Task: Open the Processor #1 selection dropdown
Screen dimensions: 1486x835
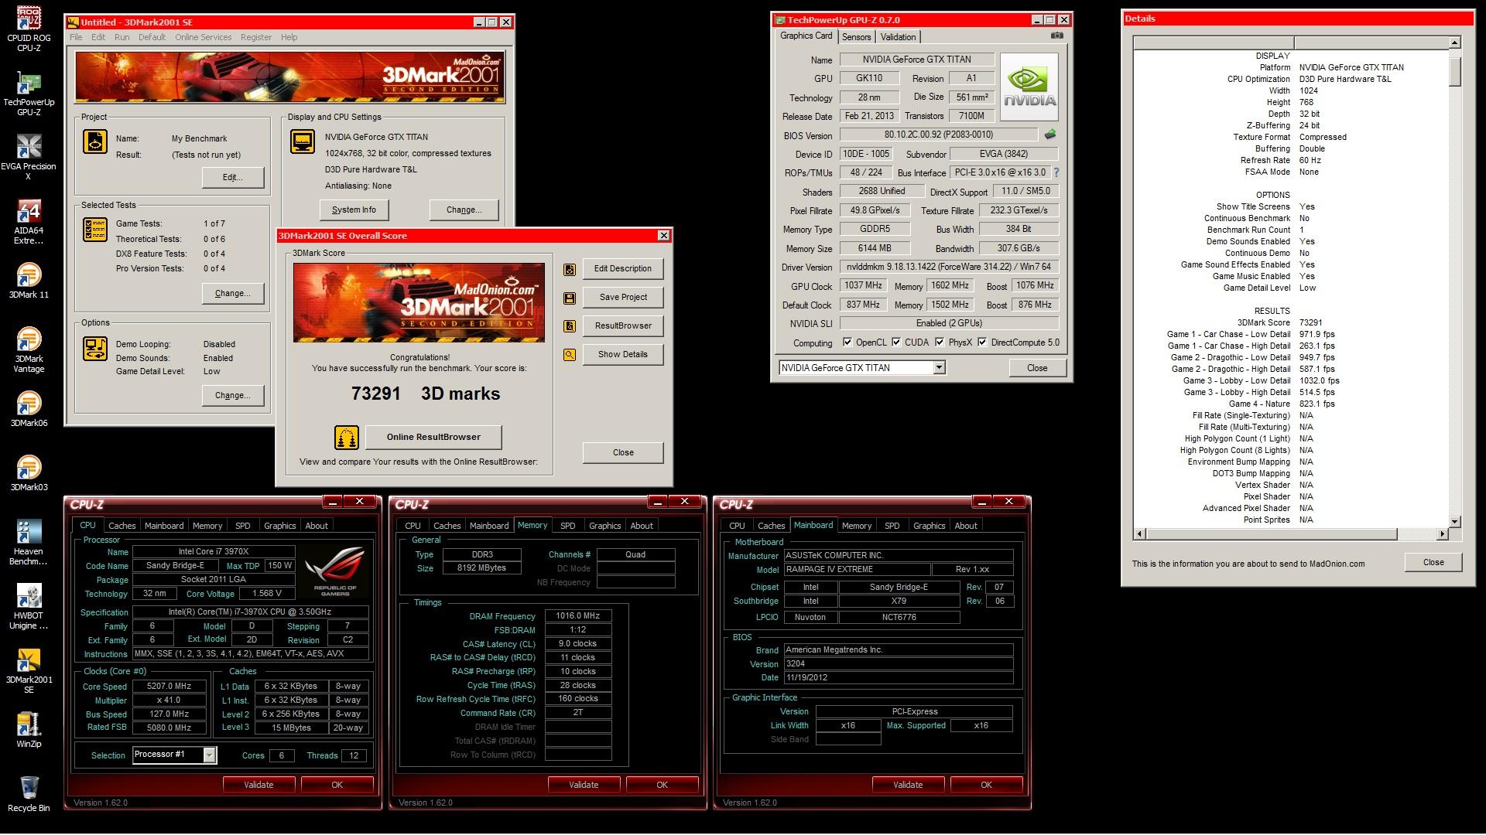Action: click(x=209, y=755)
